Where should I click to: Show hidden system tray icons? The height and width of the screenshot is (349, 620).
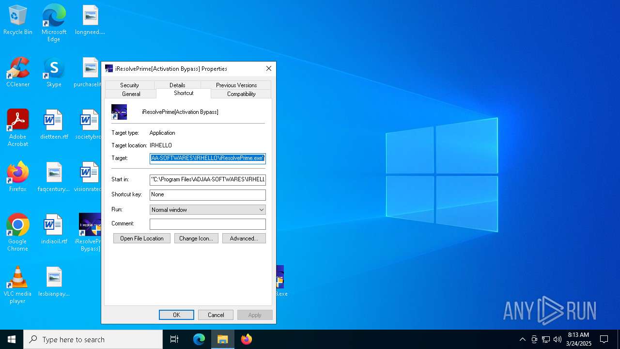(x=522, y=339)
